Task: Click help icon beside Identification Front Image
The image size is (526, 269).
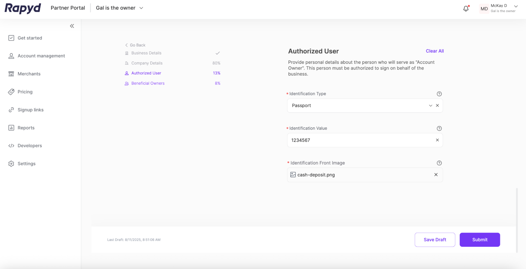Action: coord(439,163)
